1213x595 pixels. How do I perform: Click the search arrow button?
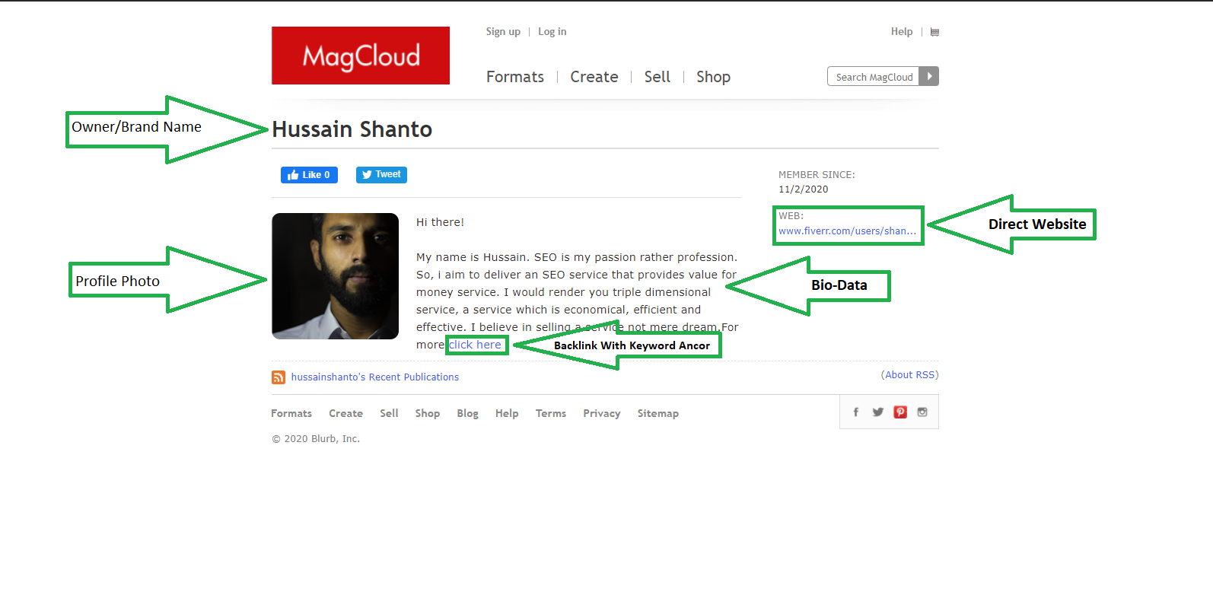click(929, 77)
